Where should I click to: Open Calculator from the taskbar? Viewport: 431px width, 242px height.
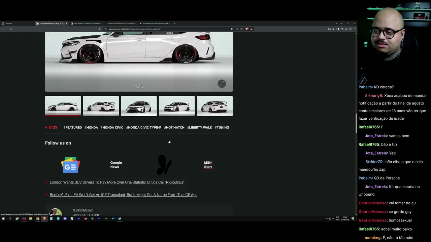51,218
